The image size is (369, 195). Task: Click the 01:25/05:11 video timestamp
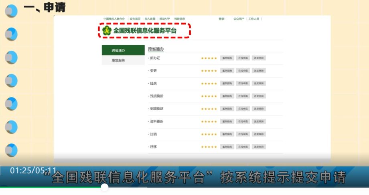(33, 170)
